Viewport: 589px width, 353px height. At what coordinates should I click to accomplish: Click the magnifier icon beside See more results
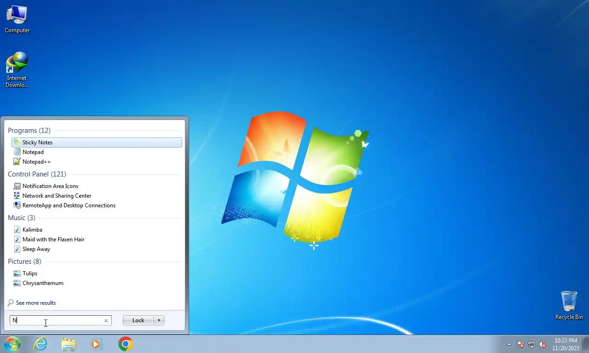click(11, 303)
